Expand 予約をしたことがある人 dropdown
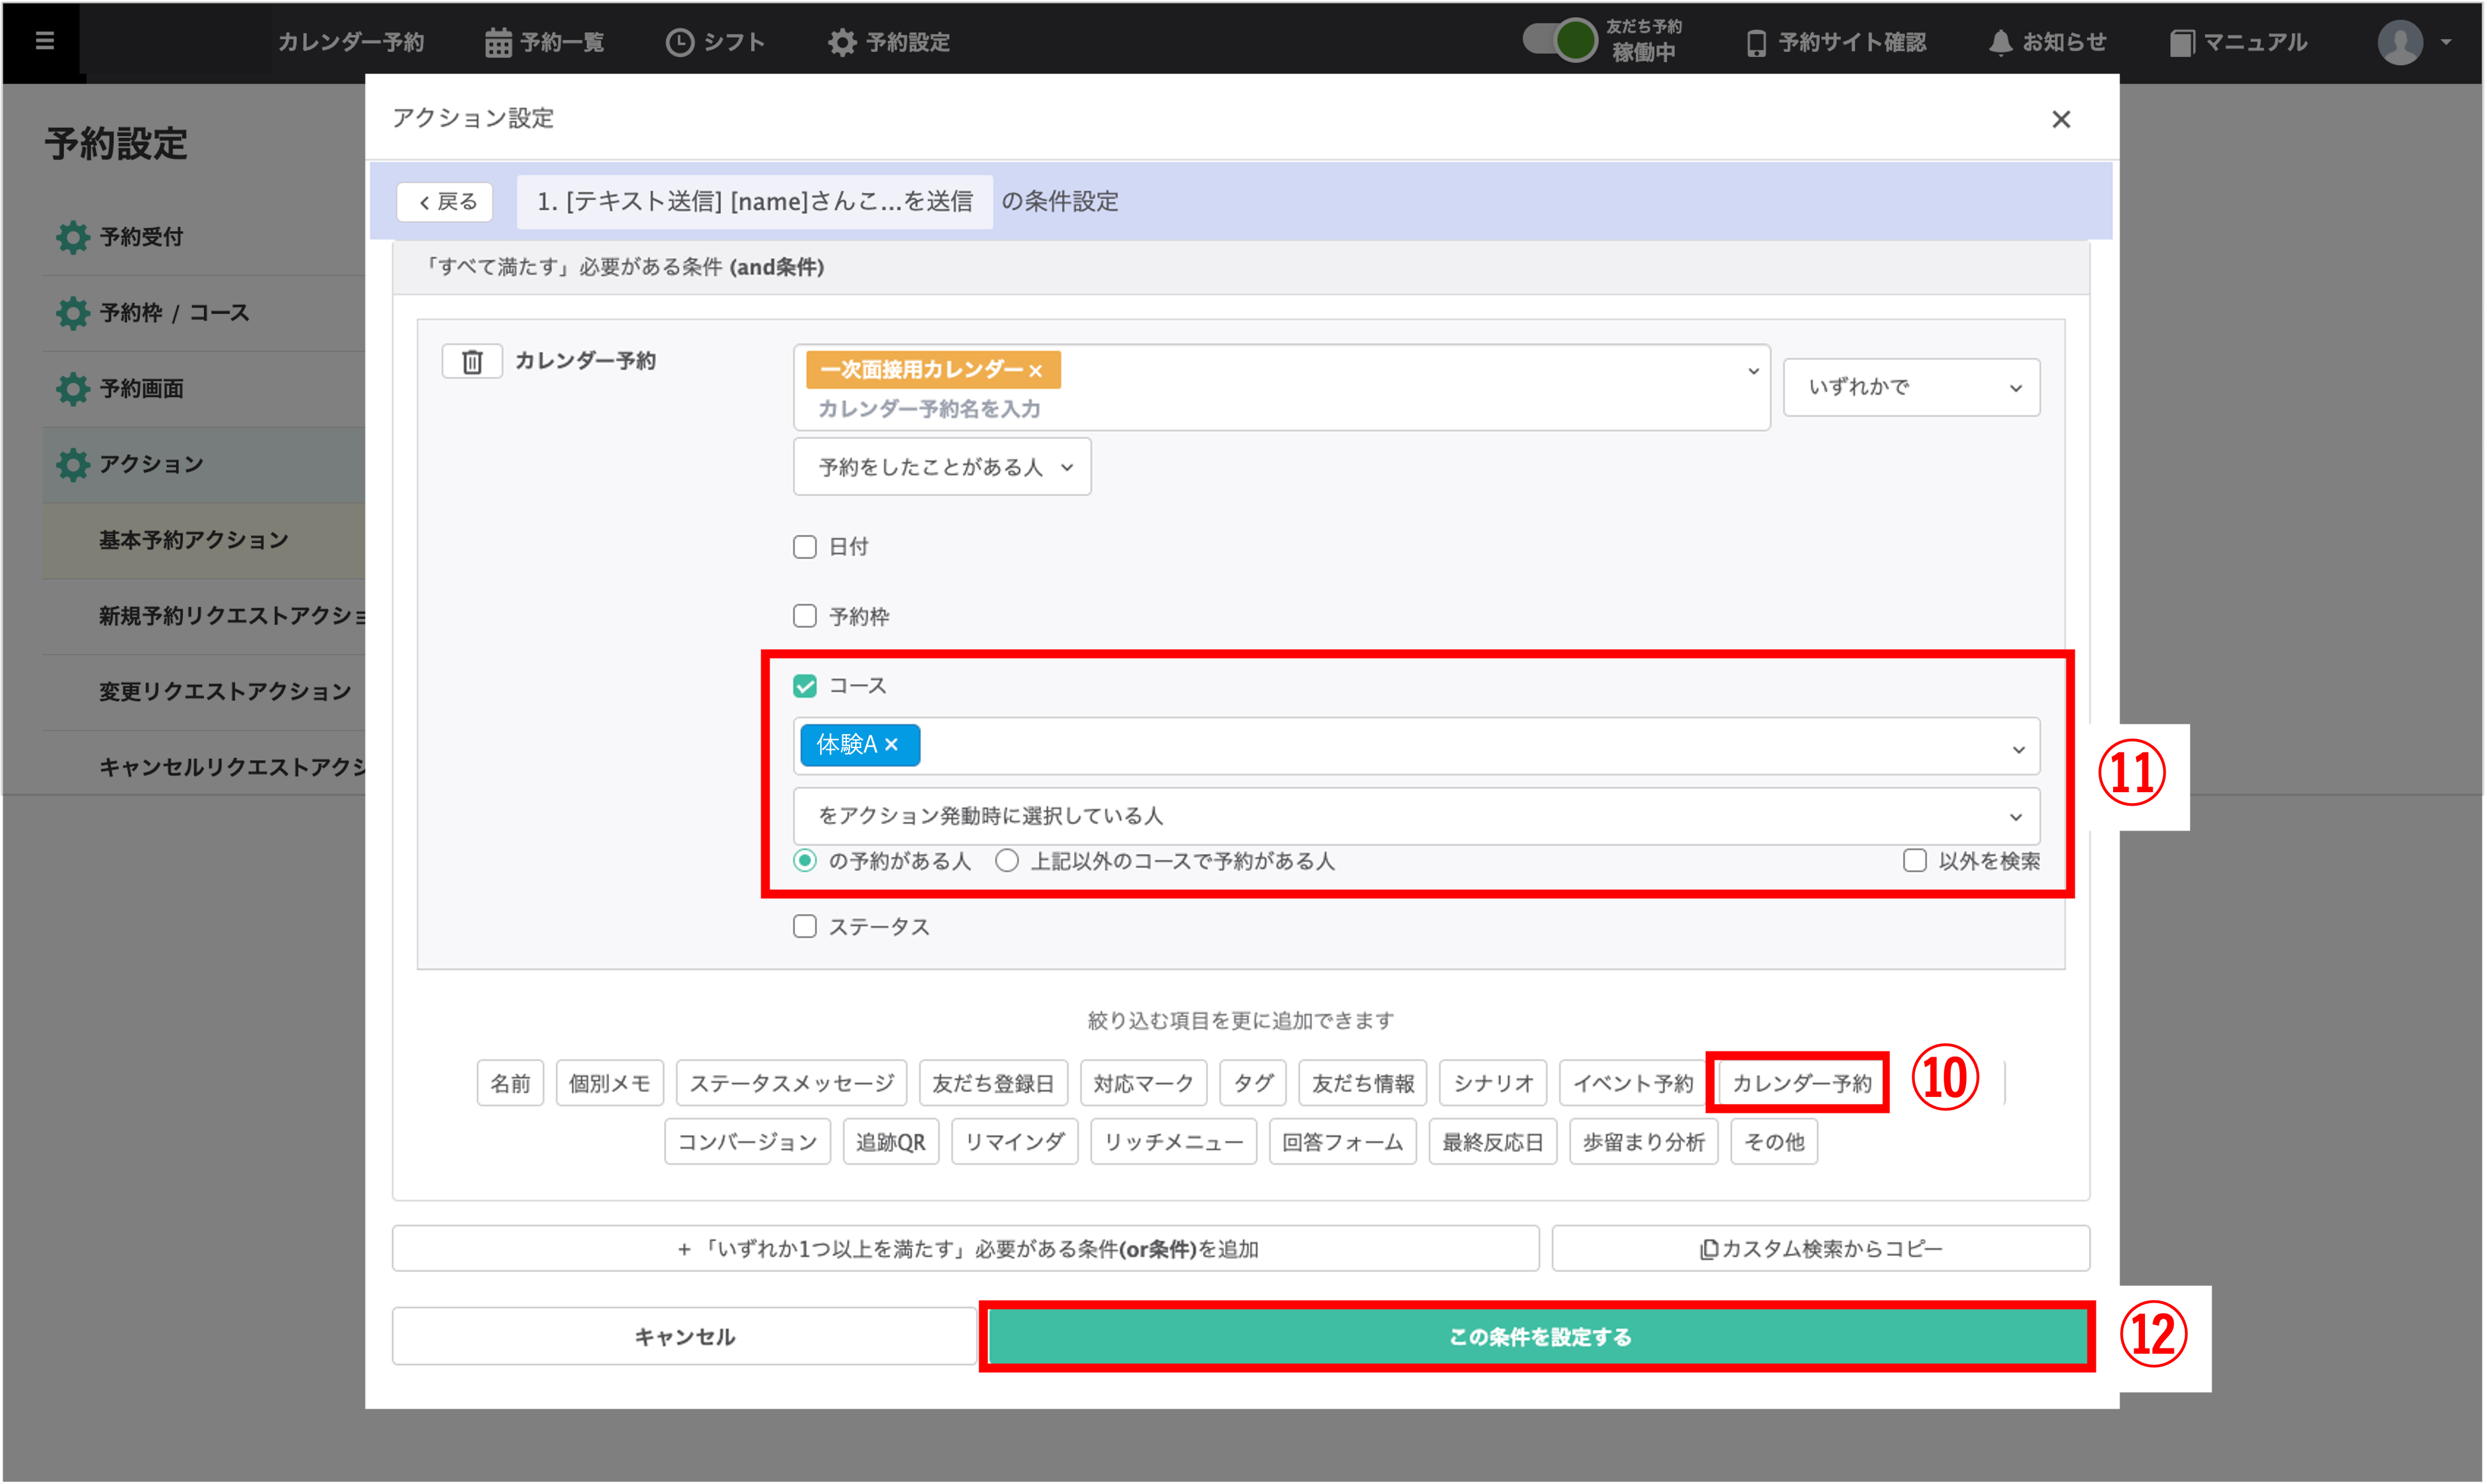This screenshot has width=2487, height=1484. pos(941,467)
